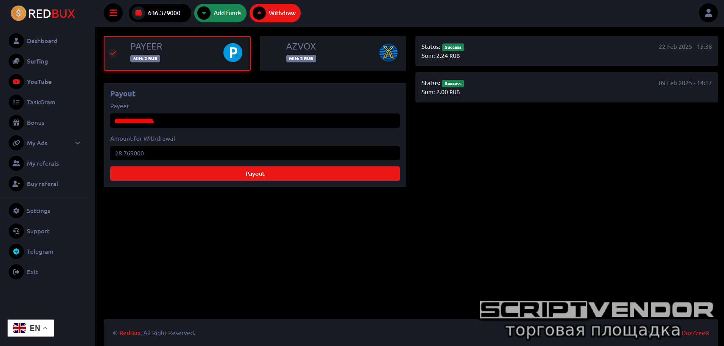Focus the Amount for Withdrawal field
This screenshot has width=724, height=346.
[x=255, y=153]
